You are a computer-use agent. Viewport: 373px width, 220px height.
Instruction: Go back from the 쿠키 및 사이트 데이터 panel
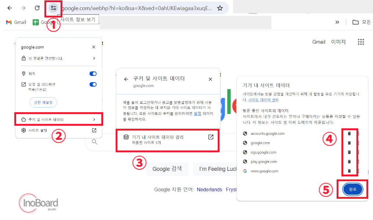(x=126, y=79)
